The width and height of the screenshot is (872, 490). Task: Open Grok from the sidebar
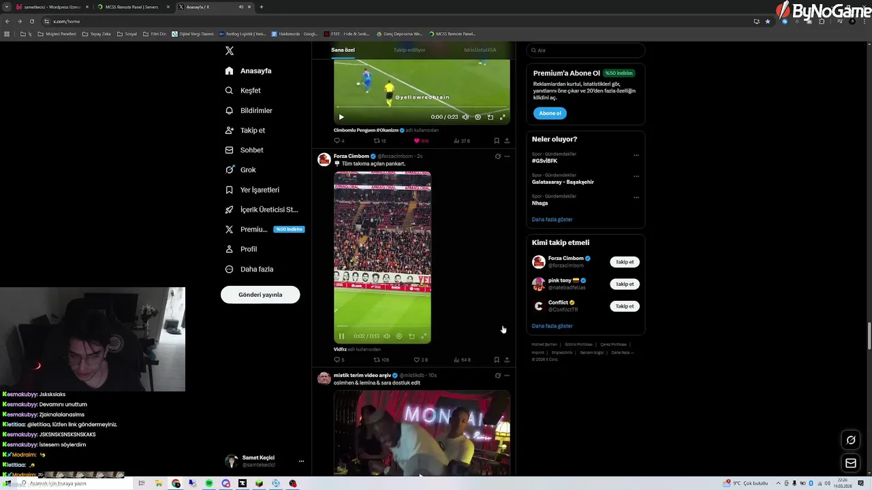point(240,169)
